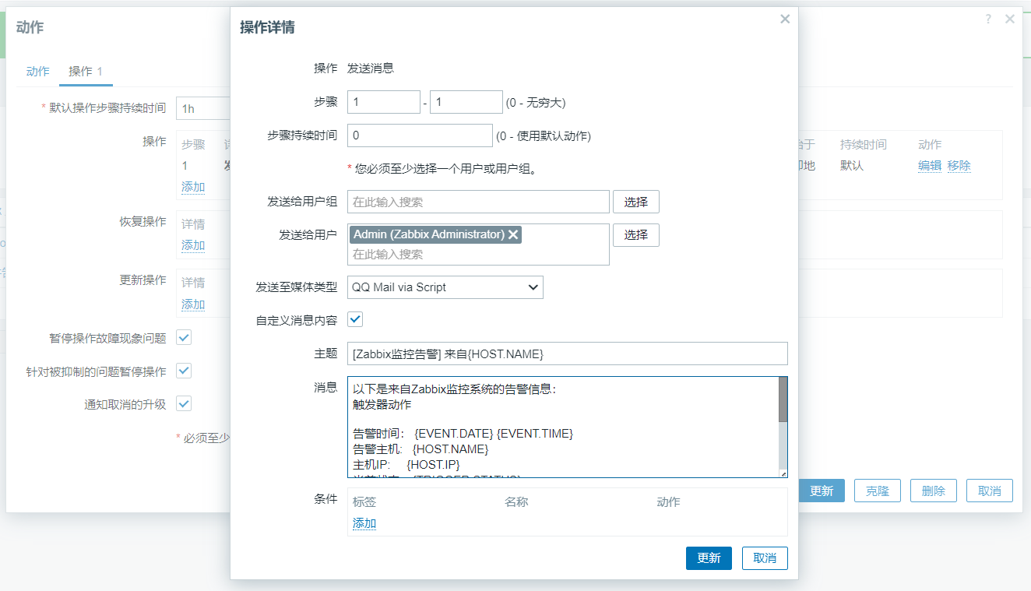Click 主题 subject input field

tap(568, 354)
